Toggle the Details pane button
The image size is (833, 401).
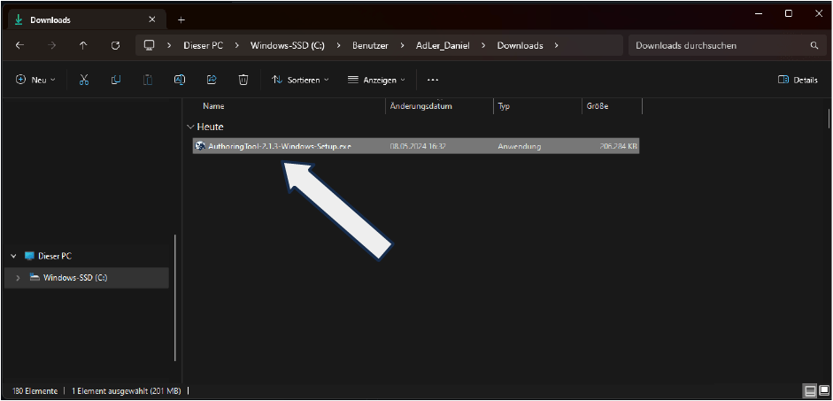point(798,80)
